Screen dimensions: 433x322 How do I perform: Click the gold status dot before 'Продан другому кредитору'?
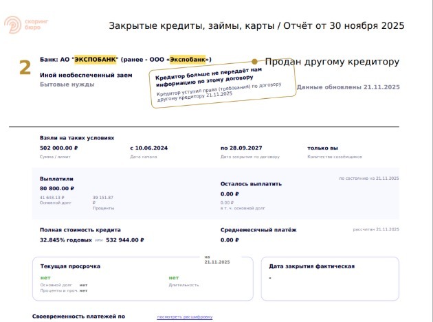coord(254,62)
